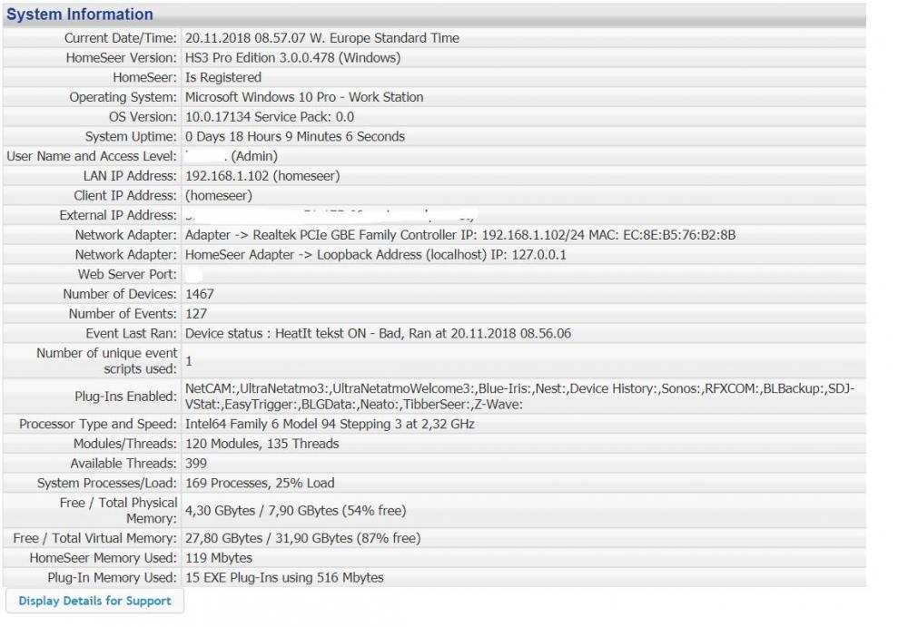Click the Realtek PCIe GBE network adapter row
Viewport: 908px width, 627px height.
pos(459,235)
